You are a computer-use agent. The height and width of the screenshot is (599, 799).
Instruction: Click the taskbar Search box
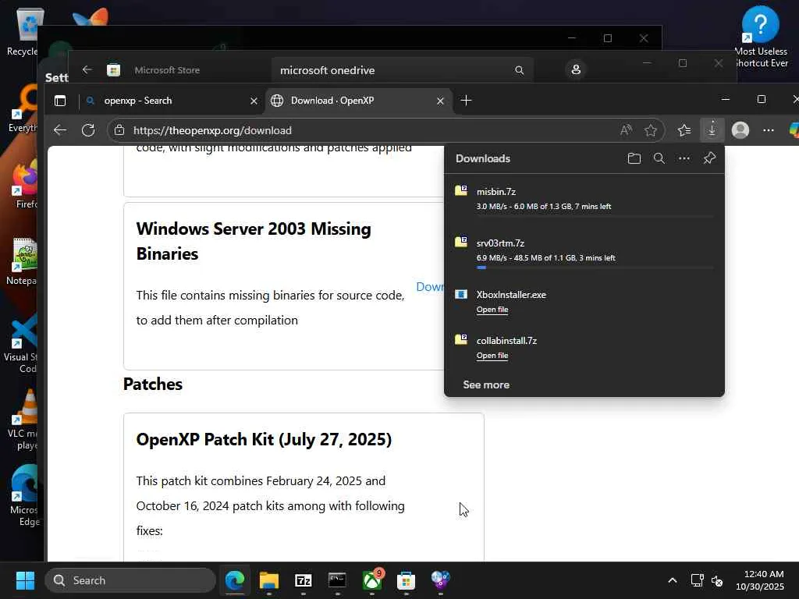pos(130,580)
